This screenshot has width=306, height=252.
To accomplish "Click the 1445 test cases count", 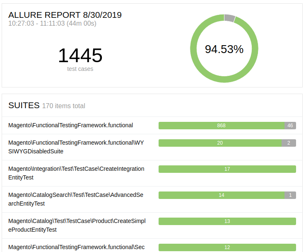I will point(80,56).
